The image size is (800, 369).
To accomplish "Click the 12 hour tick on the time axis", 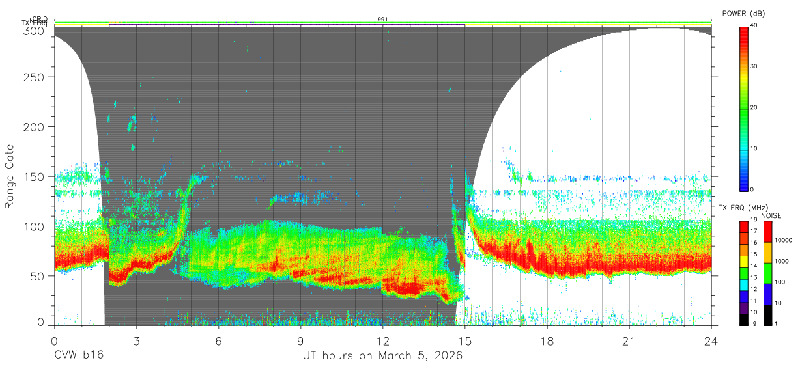I will [x=383, y=340].
